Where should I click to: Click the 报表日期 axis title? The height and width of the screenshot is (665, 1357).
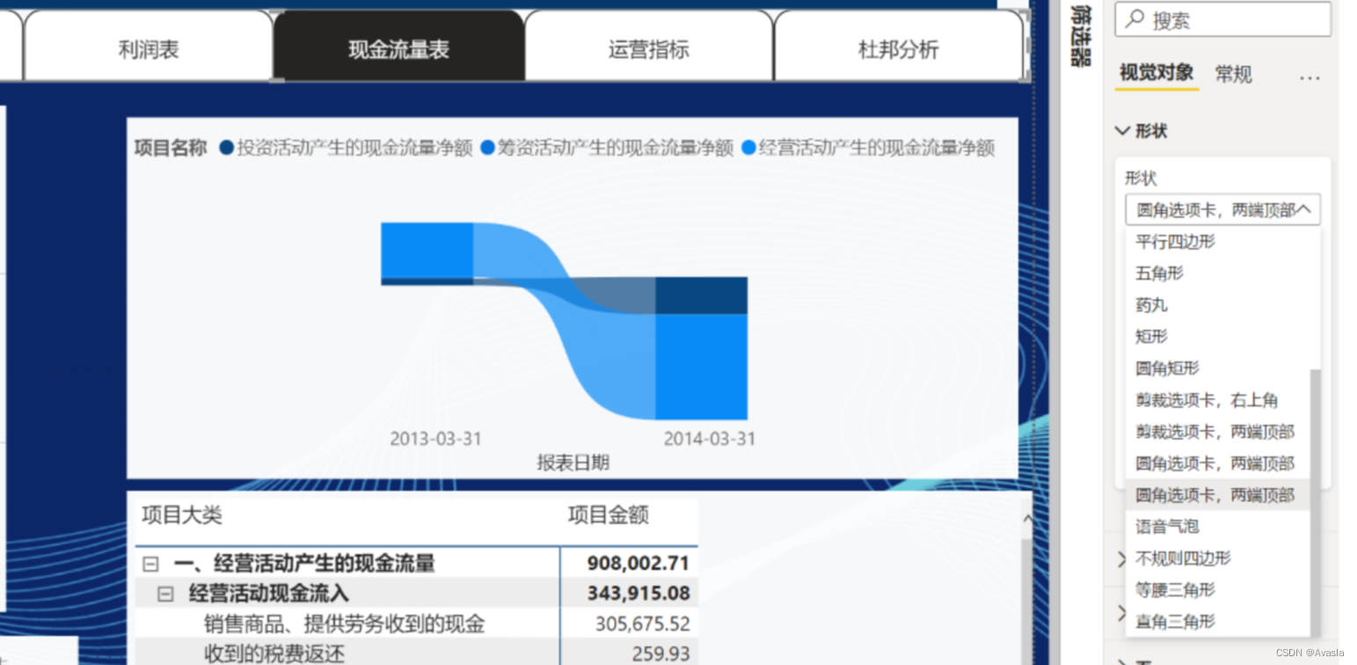tap(573, 463)
